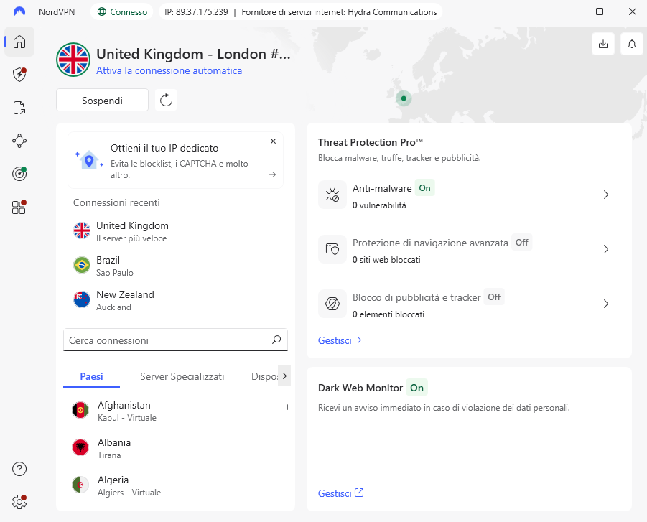The image size is (647, 522).
Task: Click the search magnifier icon
Action: tap(276, 340)
